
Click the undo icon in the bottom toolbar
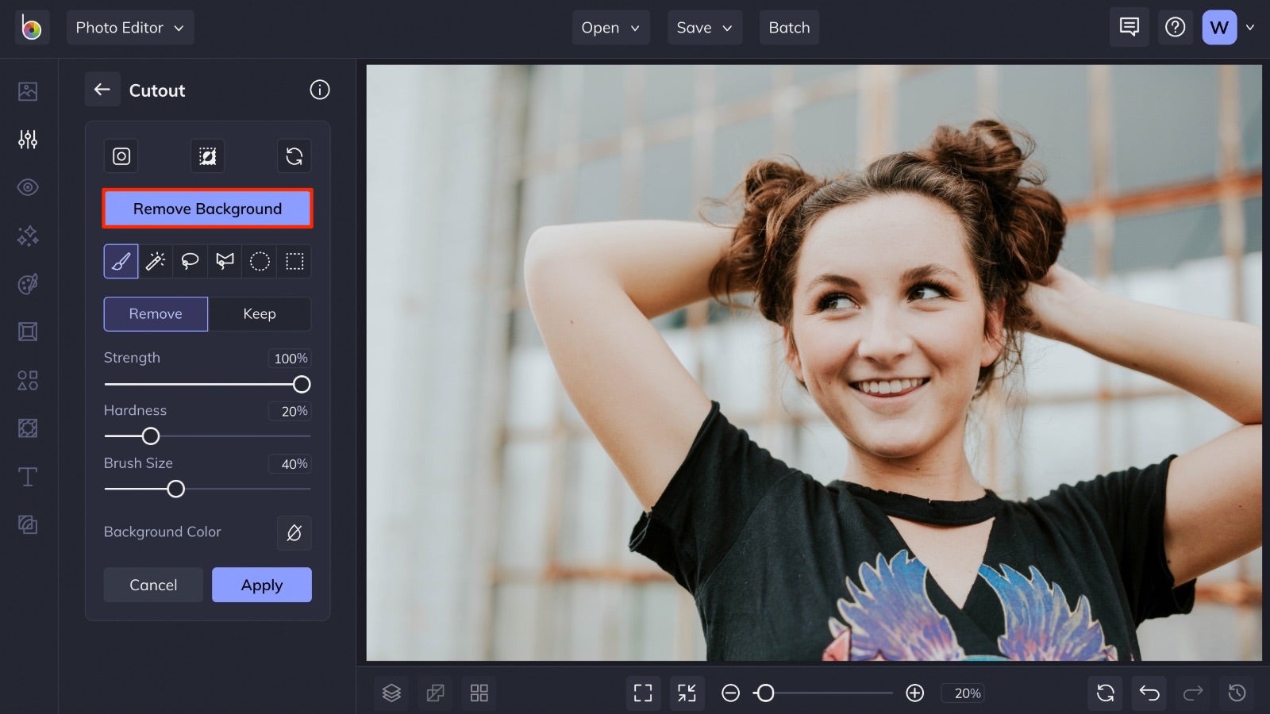[x=1149, y=693]
